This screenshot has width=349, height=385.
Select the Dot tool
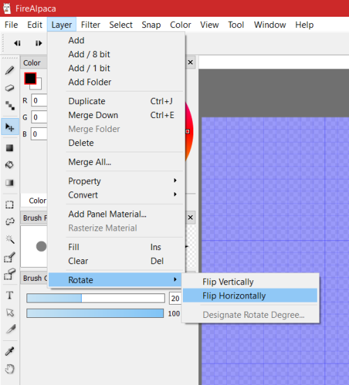click(x=10, y=106)
